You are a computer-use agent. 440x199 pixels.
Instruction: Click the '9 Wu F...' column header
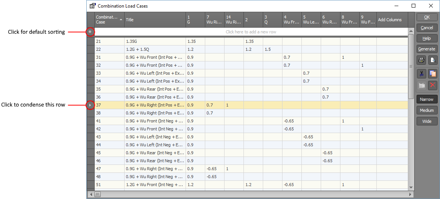pyautogui.click(x=368, y=20)
